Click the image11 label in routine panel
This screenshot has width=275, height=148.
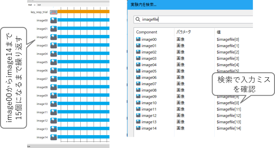(x=42, y=112)
